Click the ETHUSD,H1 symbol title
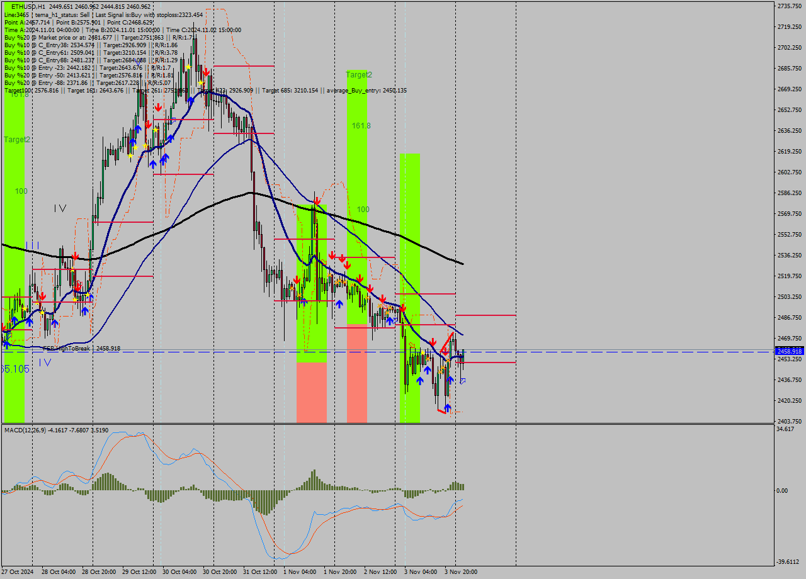806x579 pixels. (28, 6)
